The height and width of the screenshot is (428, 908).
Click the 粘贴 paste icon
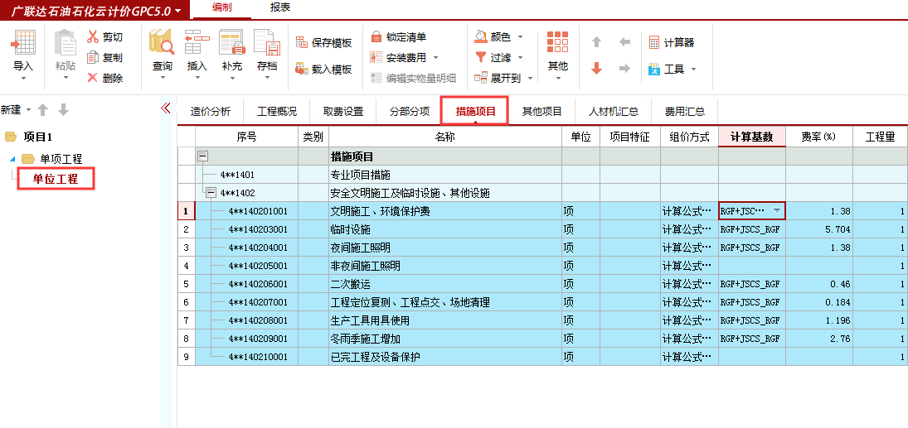click(x=66, y=43)
